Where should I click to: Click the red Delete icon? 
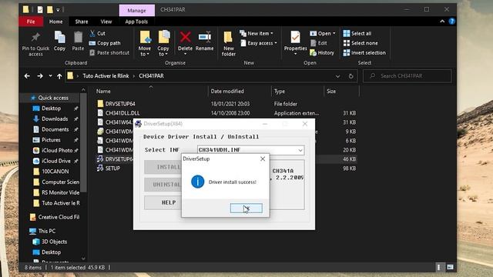point(185,38)
